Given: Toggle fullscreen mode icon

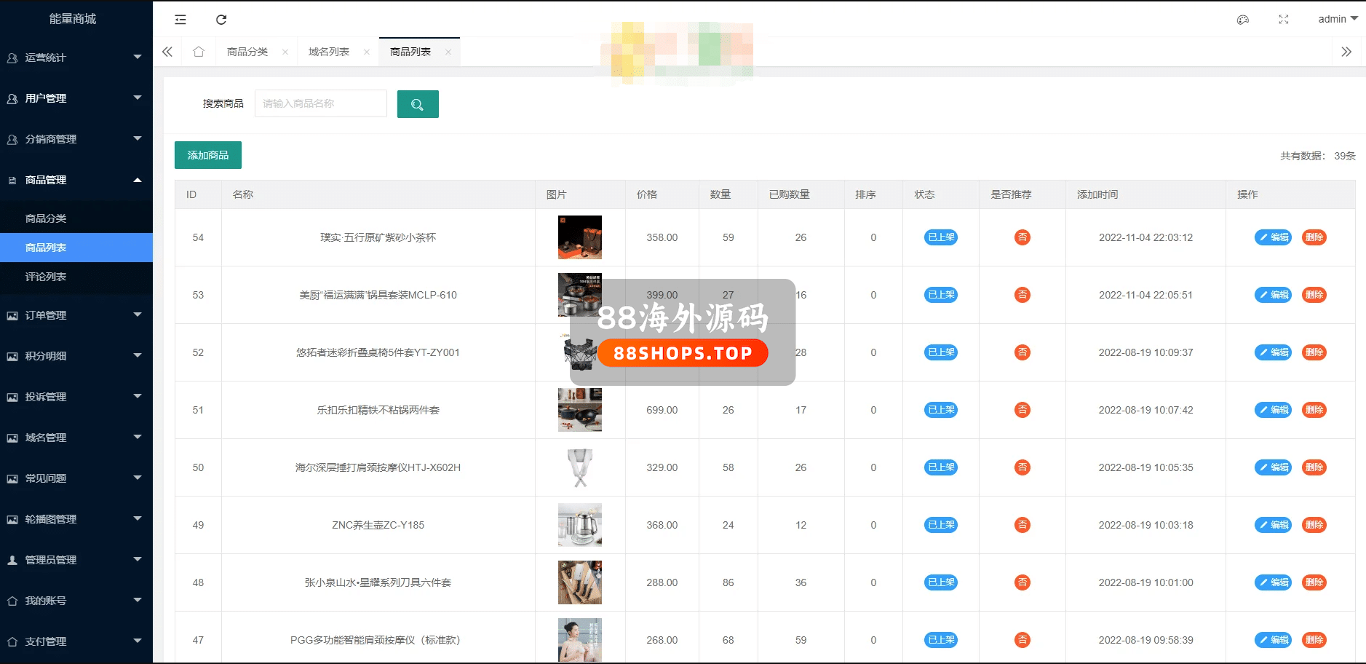Looking at the screenshot, I should tap(1284, 20).
